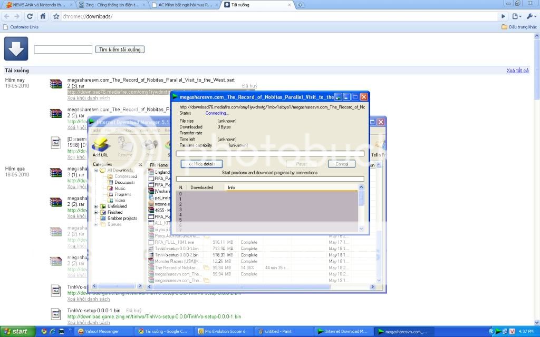Open the Customize Links bookmark
The width and height of the screenshot is (540, 337).
[x=21, y=27]
